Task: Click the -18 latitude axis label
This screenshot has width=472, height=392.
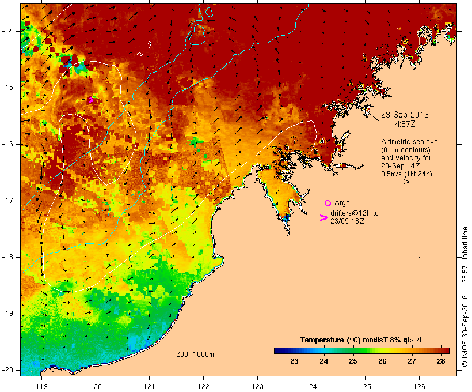Action: [7, 257]
